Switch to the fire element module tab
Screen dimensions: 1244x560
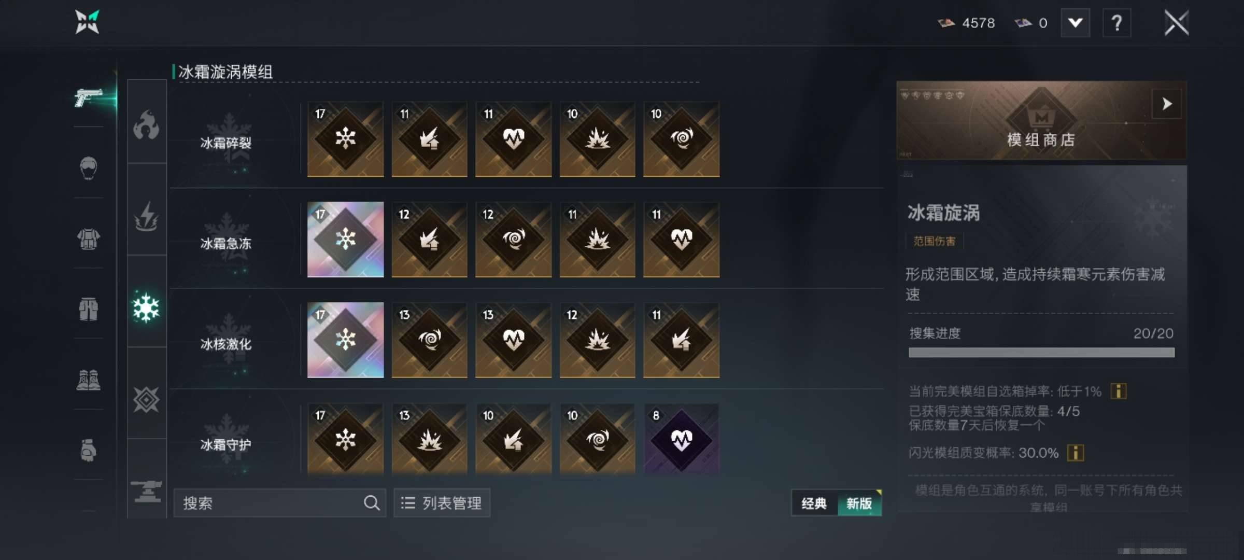point(147,124)
